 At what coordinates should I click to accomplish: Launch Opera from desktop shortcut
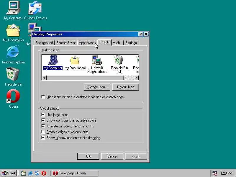[13, 99]
